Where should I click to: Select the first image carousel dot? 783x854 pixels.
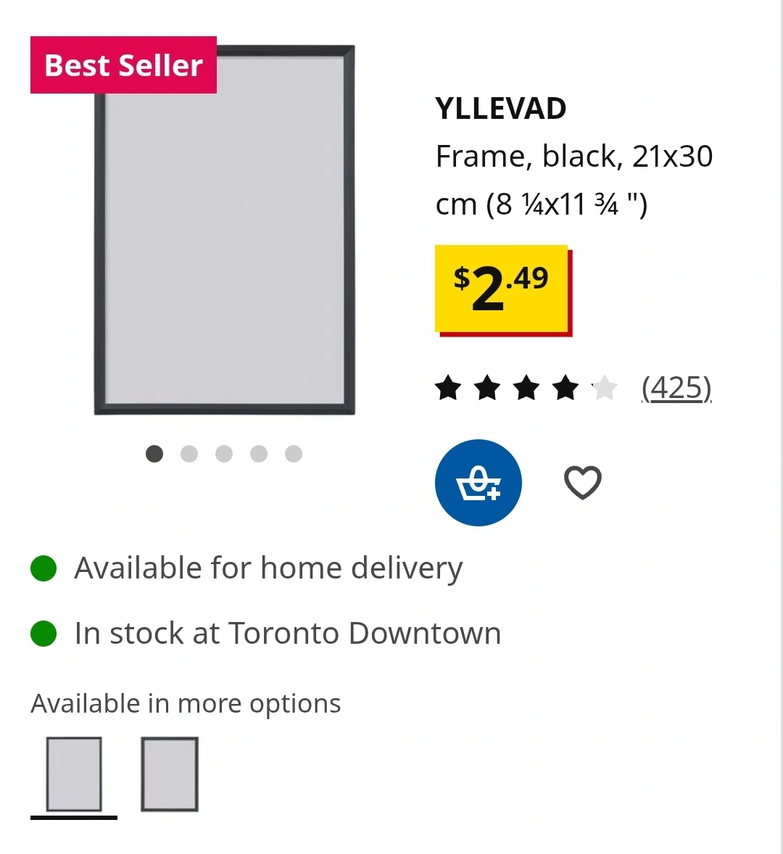pos(154,454)
